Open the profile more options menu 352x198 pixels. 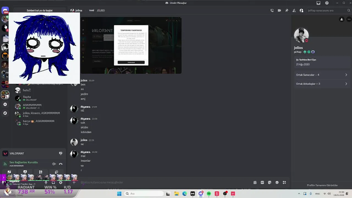point(349,19)
